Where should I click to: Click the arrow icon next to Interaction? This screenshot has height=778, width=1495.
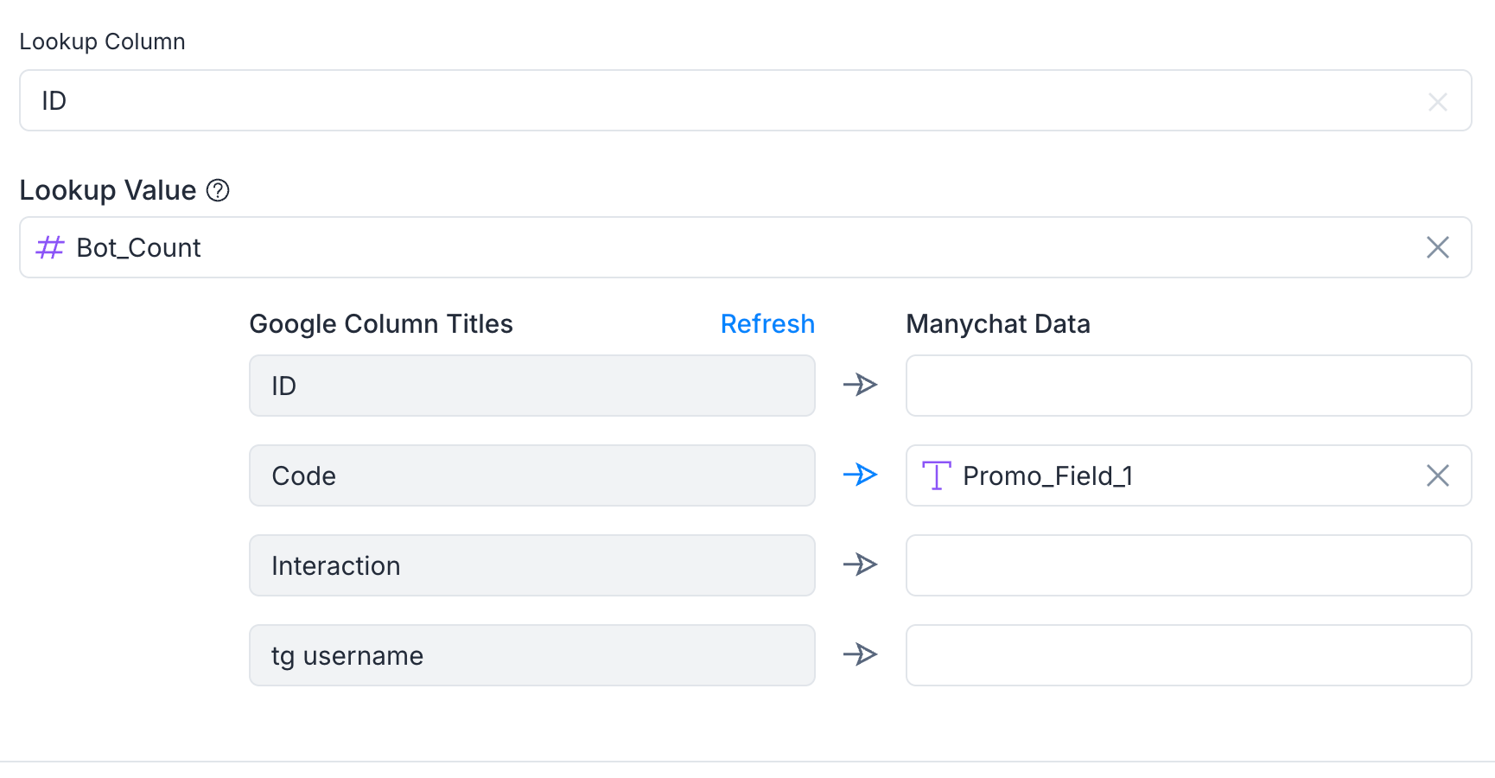(861, 564)
